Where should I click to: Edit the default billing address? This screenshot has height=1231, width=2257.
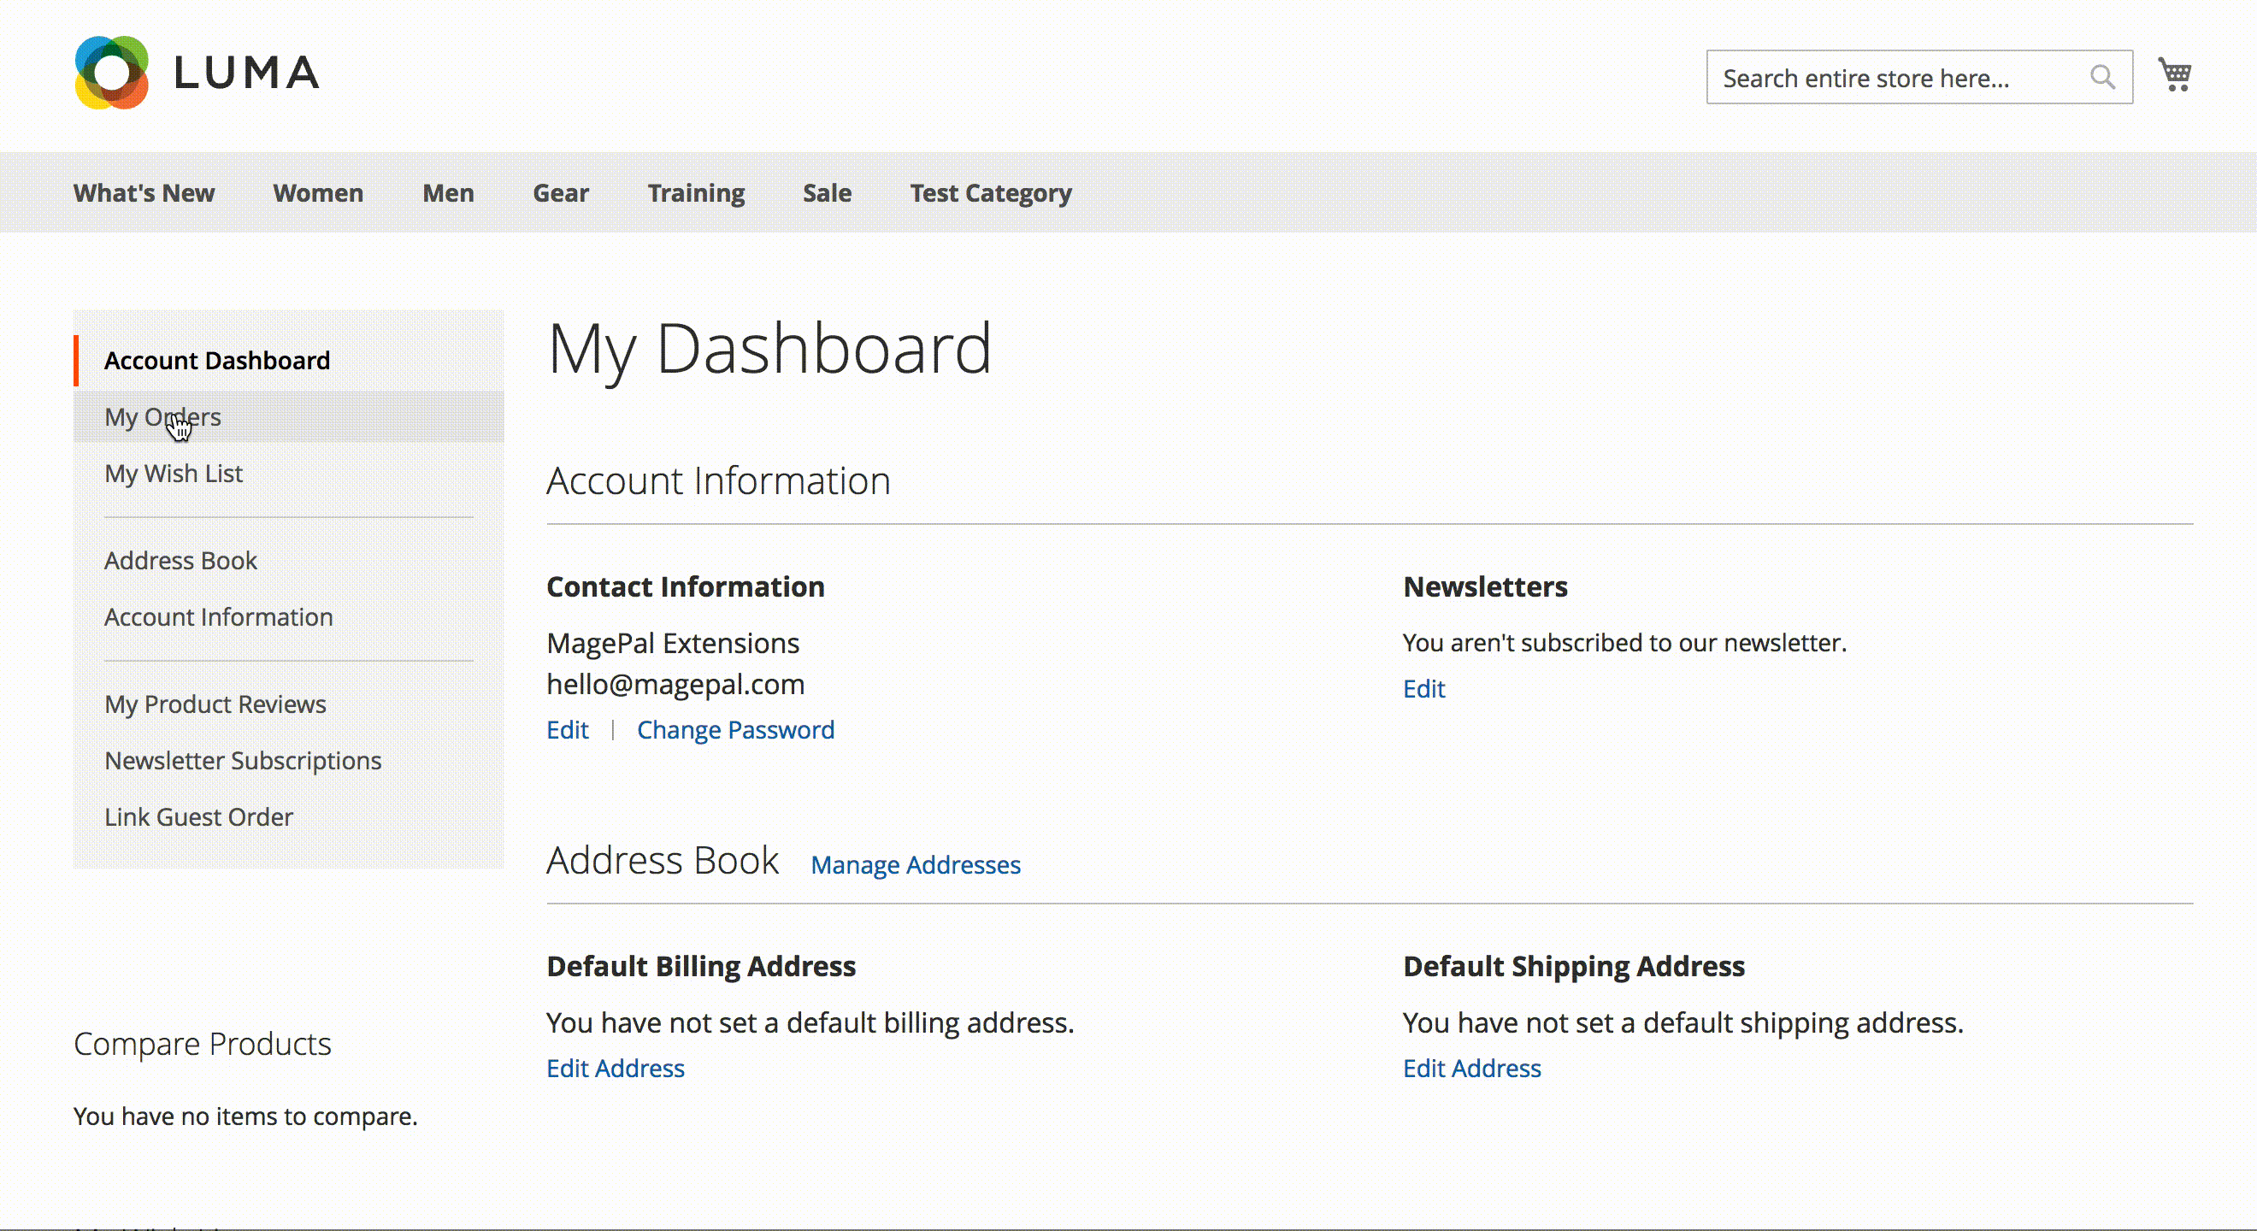click(x=615, y=1068)
